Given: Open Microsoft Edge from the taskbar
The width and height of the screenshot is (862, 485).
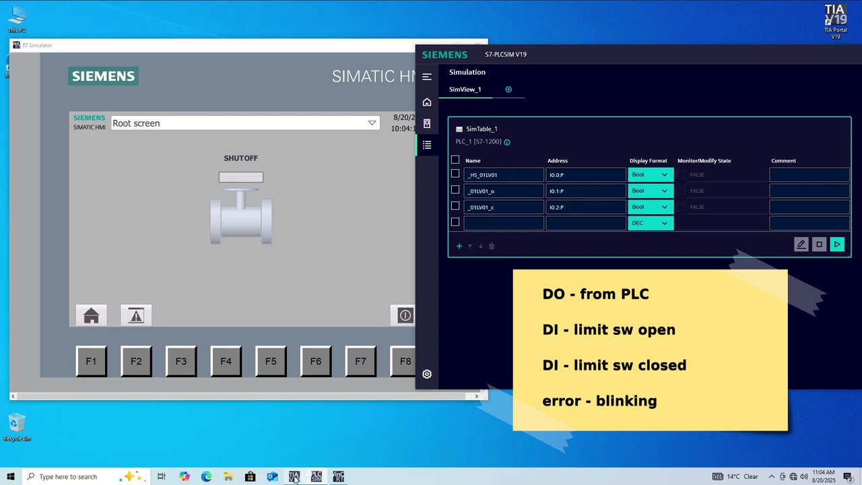Looking at the screenshot, I should (206, 476).
